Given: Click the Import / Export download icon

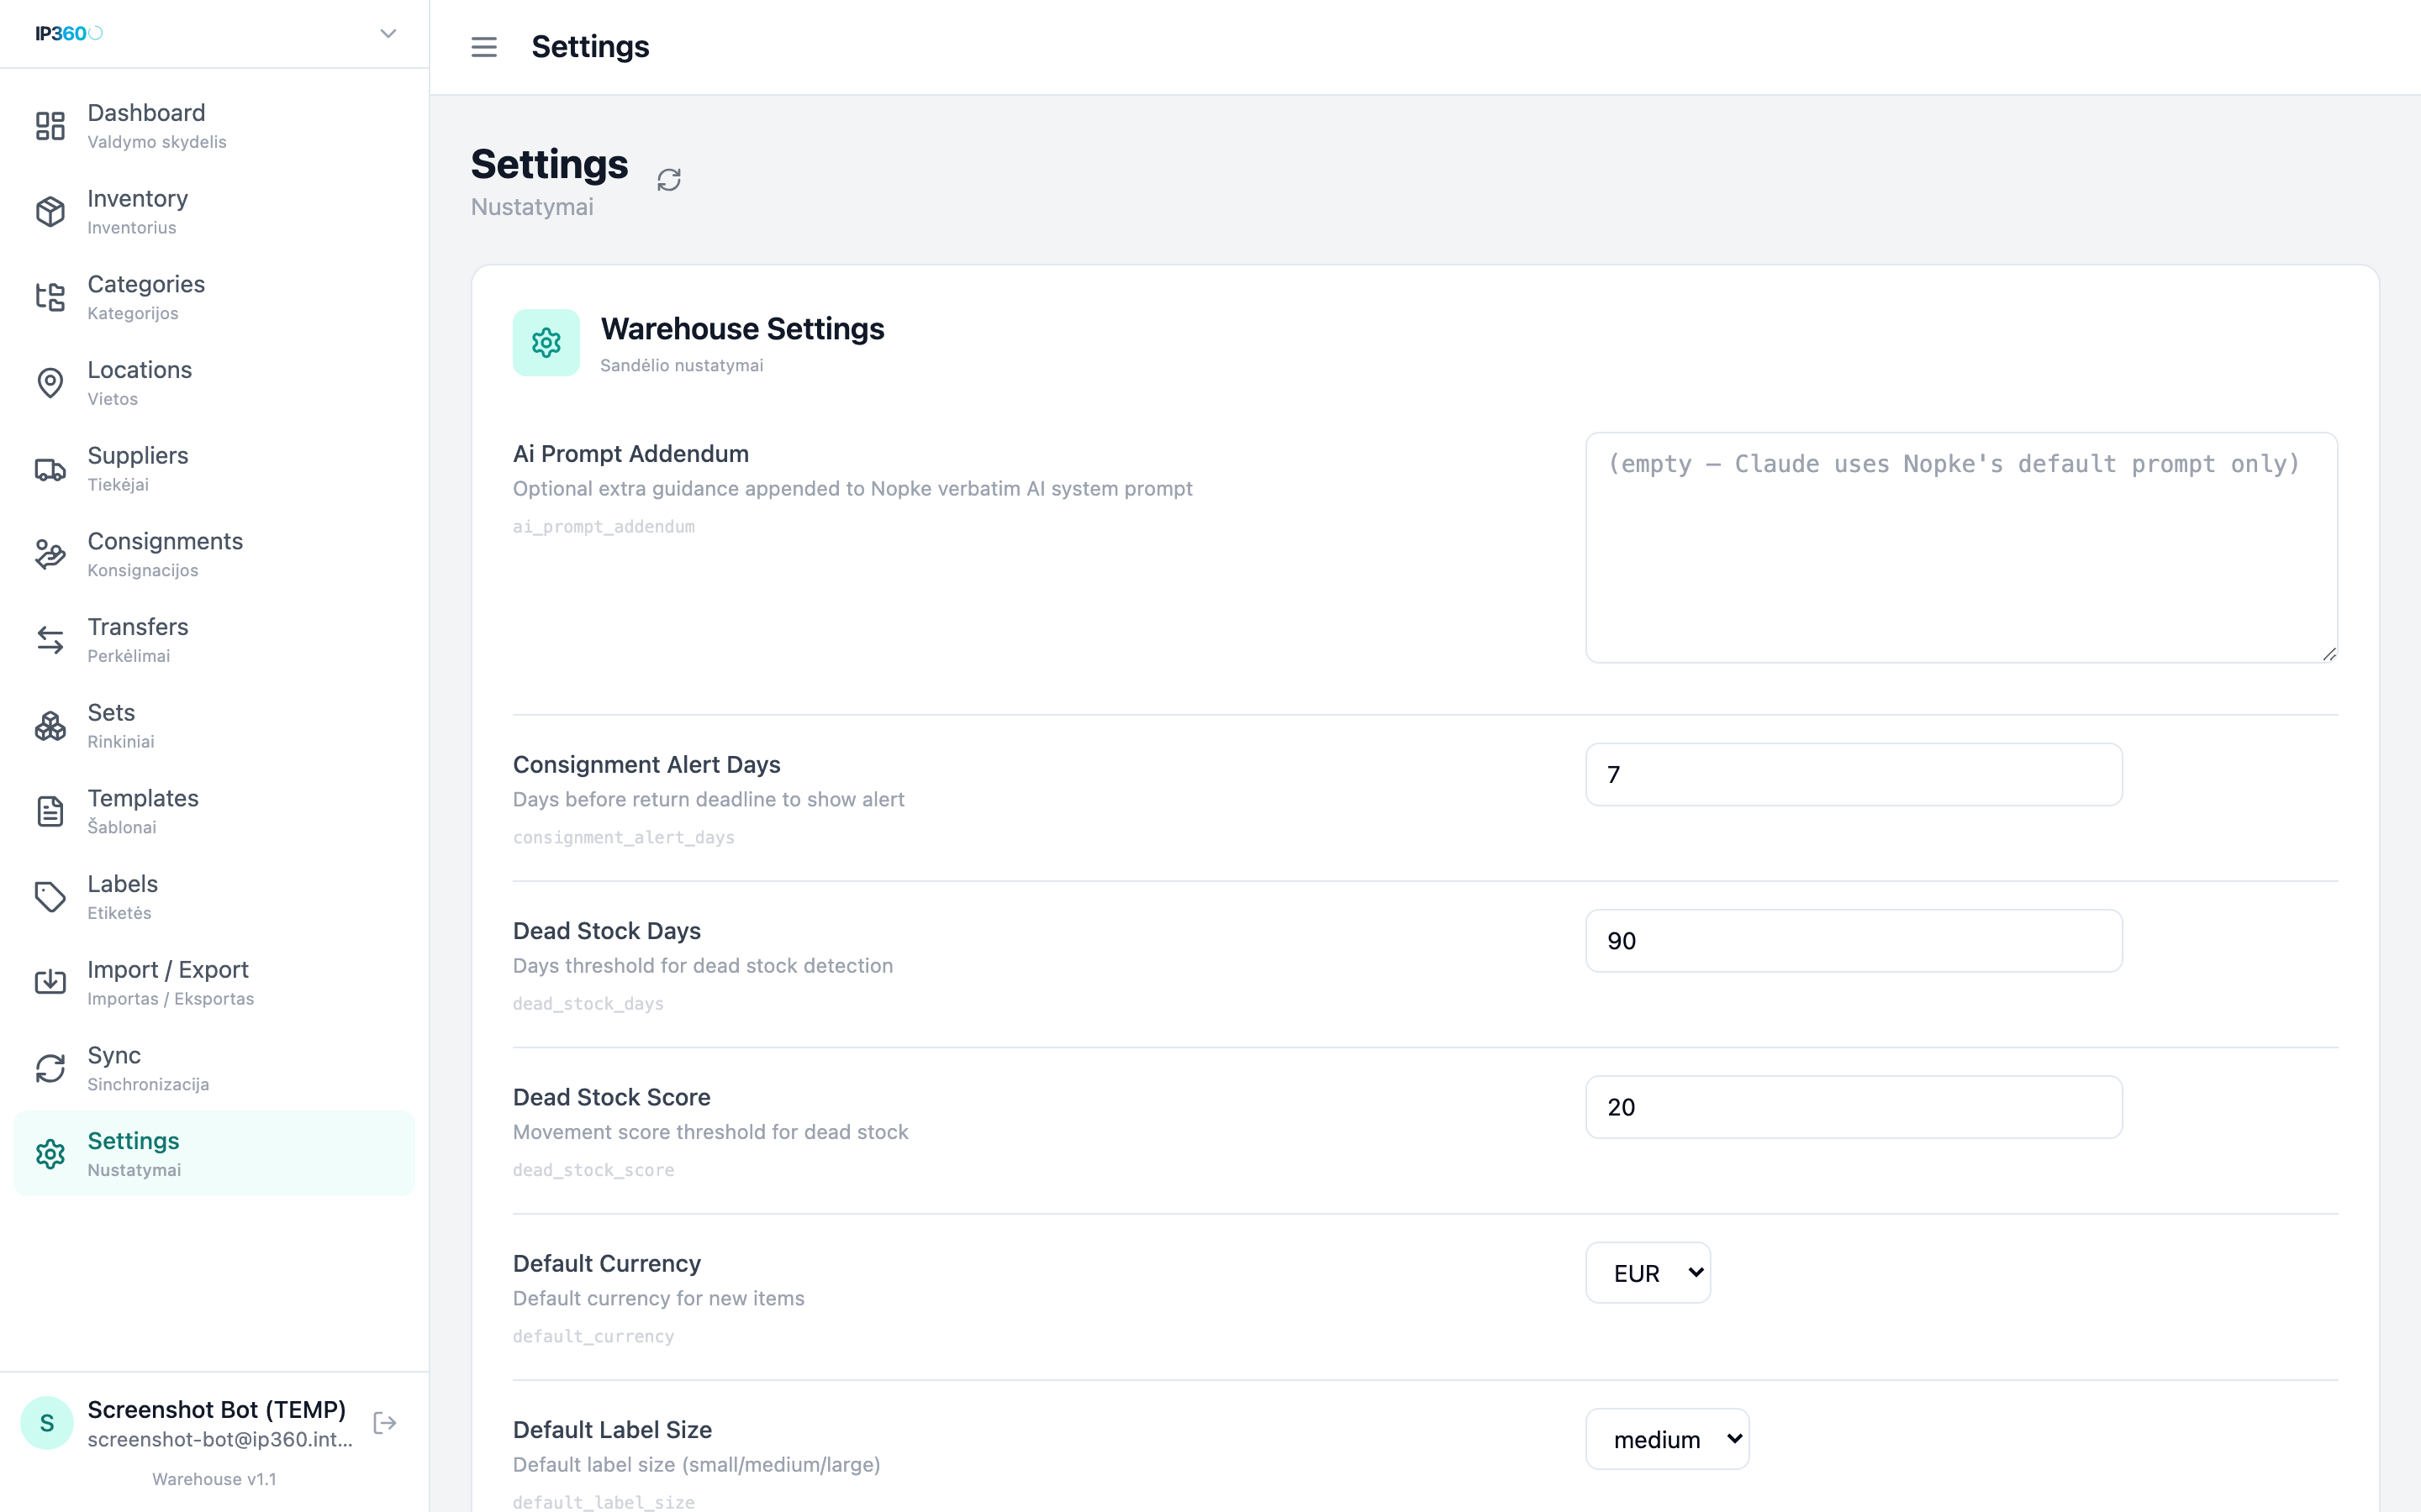Looking at the screenshot, I should (50, 983).
